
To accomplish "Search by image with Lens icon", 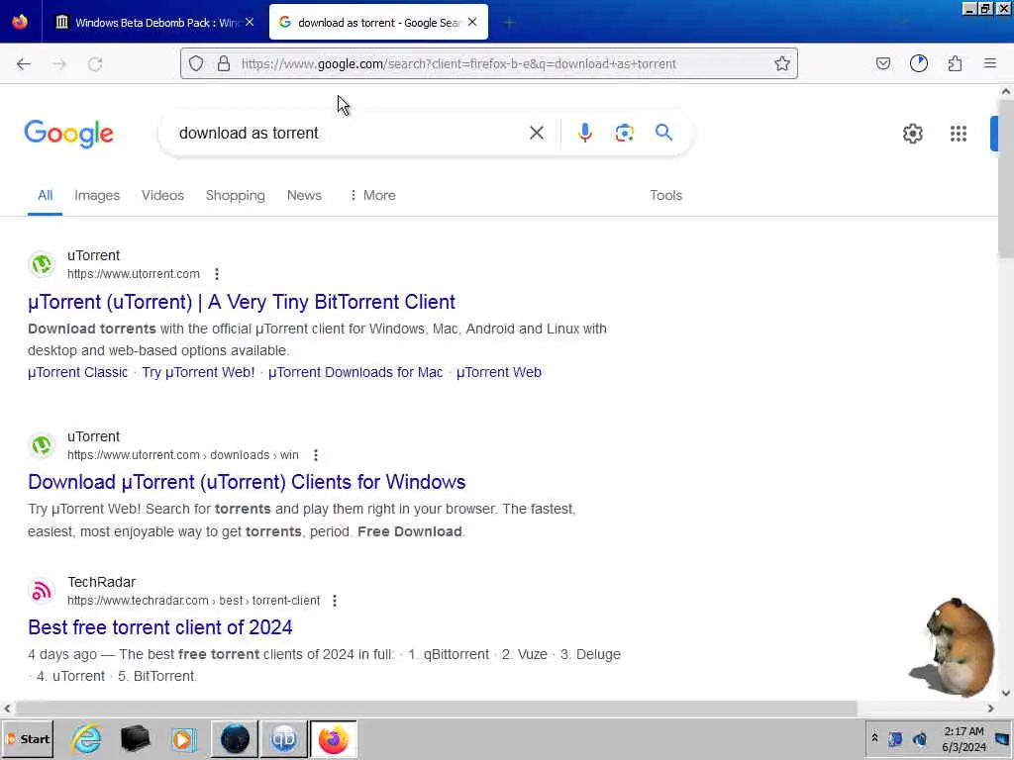I will tap(625, 134).
